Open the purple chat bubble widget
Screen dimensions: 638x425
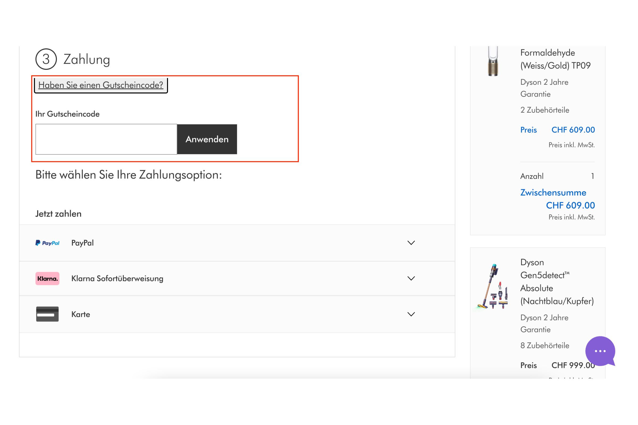click(600, 351)
